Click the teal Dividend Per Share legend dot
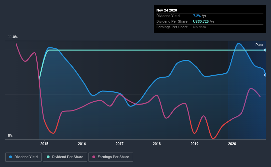The height and width of the screenshot is (167, 271). pos(48,157)
